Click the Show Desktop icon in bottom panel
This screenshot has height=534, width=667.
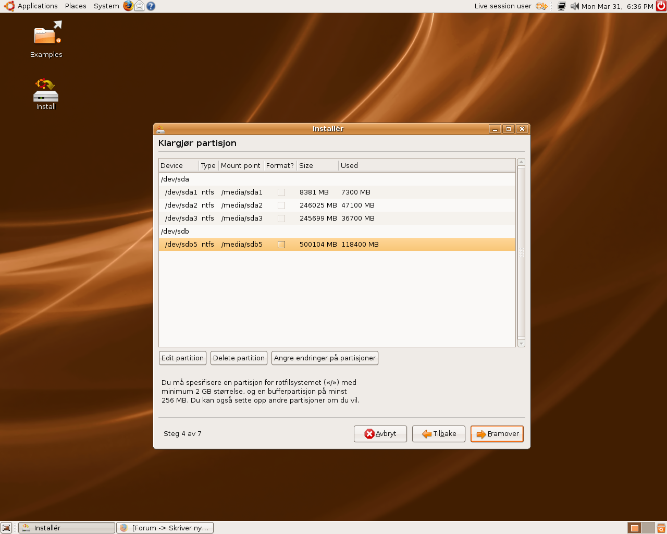[x=6, y=528]
